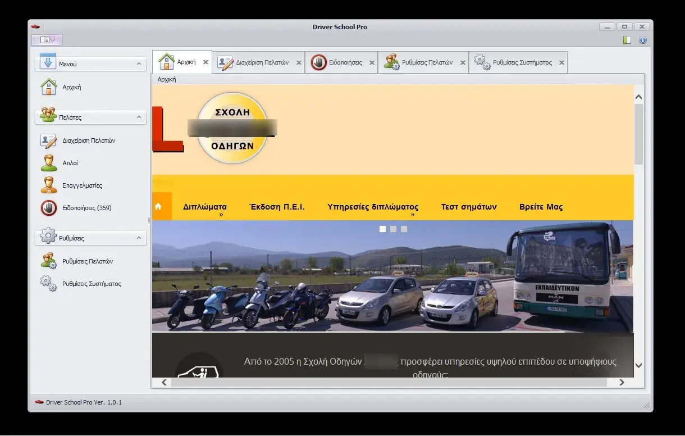Click the Ρυθμίσεις gear header icon
The image size is (685, 436).
click(48, 237)
